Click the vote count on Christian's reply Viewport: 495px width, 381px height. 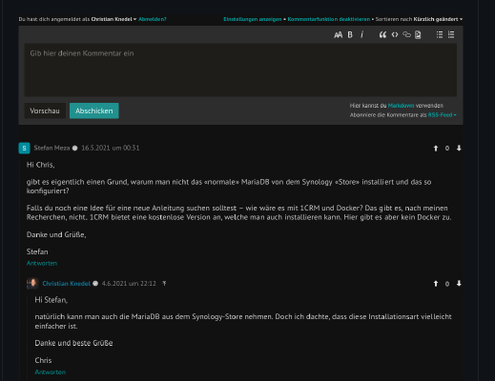(447, 284)
